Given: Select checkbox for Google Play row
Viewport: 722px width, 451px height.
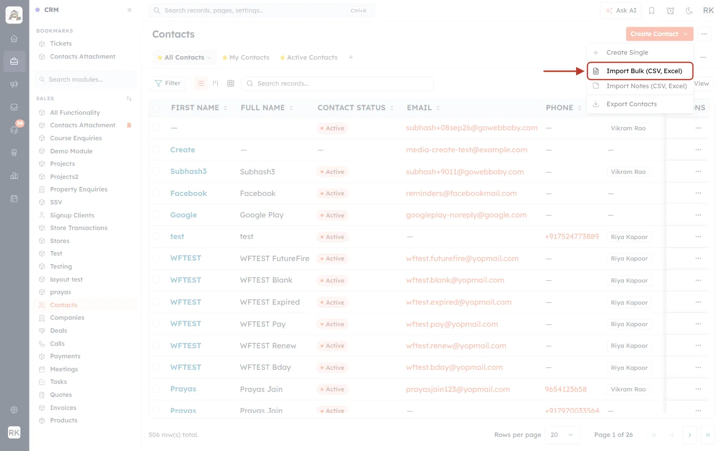Looking at the screenshot, I should click(x=156, y=214).
